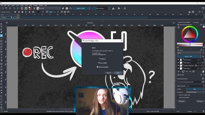The image size is (205, 115).
Task: Open the add-layer type dropdown arrow
Action: (x=181, y=72)
